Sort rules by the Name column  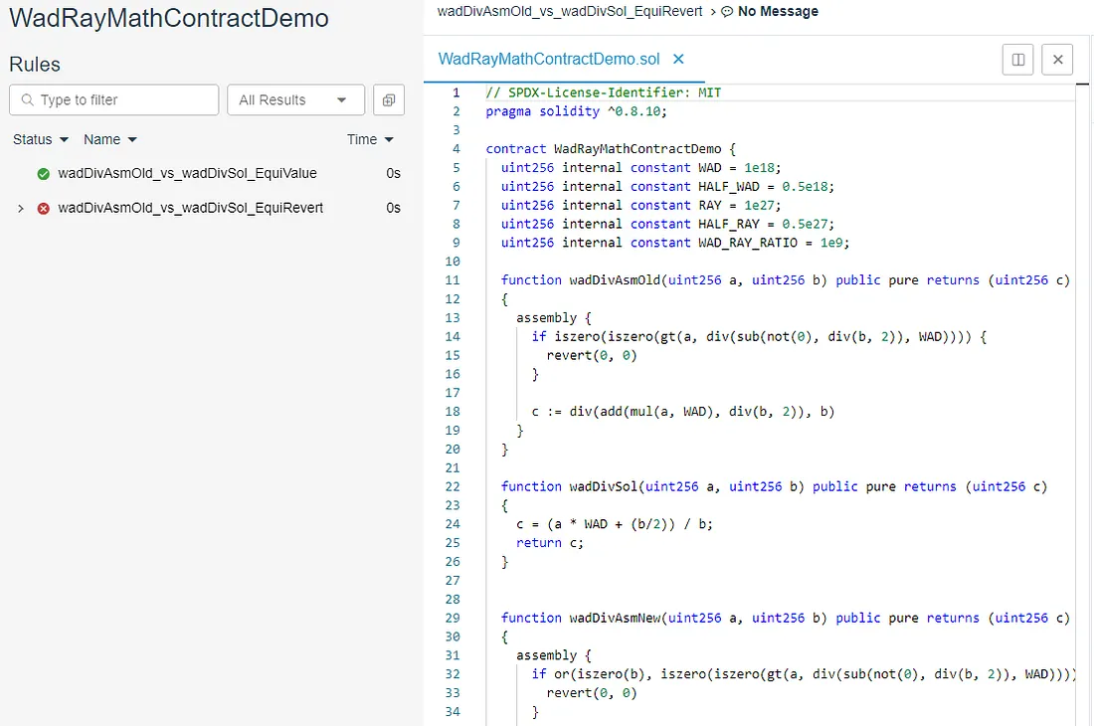109,140
